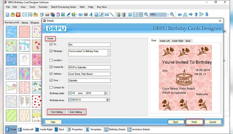The width and height of the screenshot is (233, 134).
Task: Click the insert image shapes icon
Action: click(x=74, y=14)
